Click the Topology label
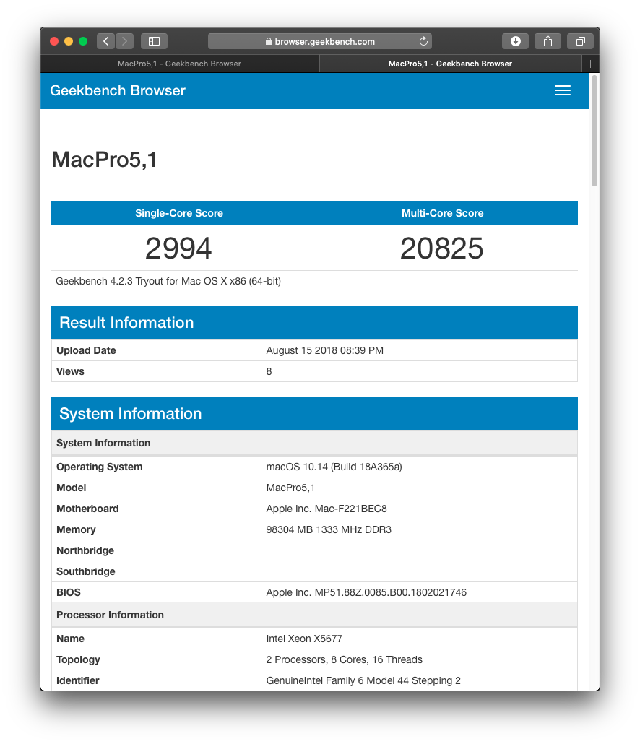 tap(78, 659)
